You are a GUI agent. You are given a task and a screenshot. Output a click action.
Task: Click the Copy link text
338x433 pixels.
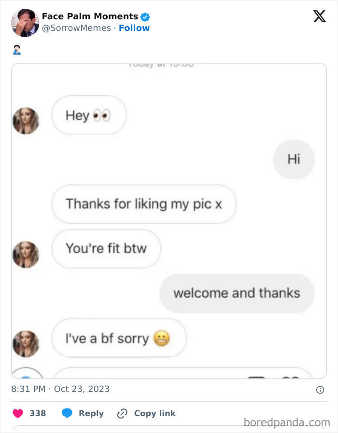[x=155, y=413]
